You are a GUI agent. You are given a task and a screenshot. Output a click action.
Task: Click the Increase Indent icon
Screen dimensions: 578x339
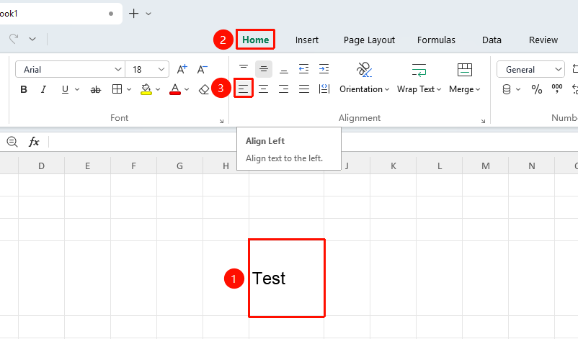coord(324,69)
